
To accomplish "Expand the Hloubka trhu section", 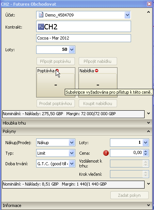I will pos(148,123).
